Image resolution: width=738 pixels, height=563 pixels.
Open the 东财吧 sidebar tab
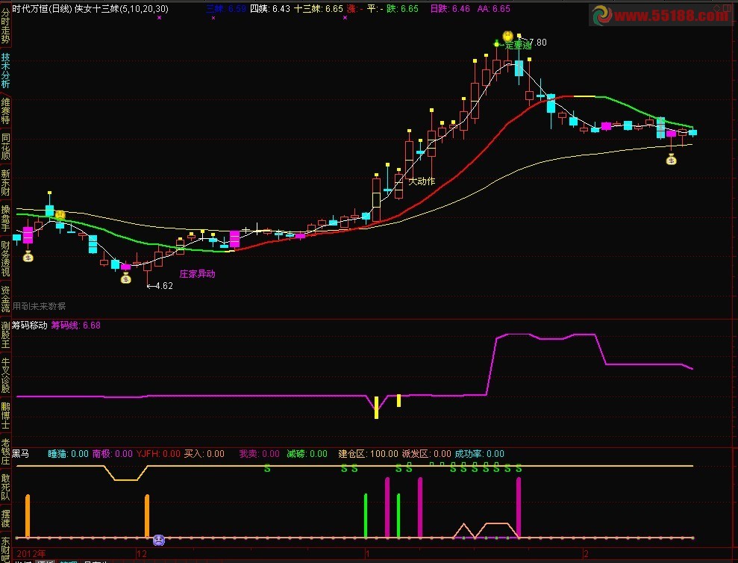point(5,549)
